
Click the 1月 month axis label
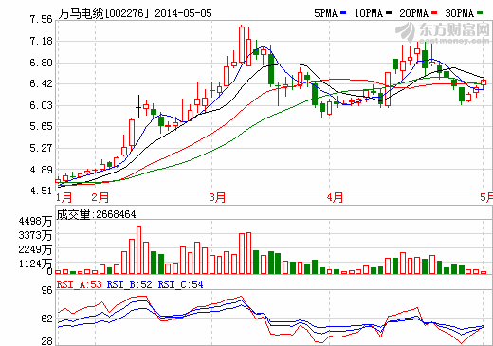pyautogui.click(x=64, y=197)
